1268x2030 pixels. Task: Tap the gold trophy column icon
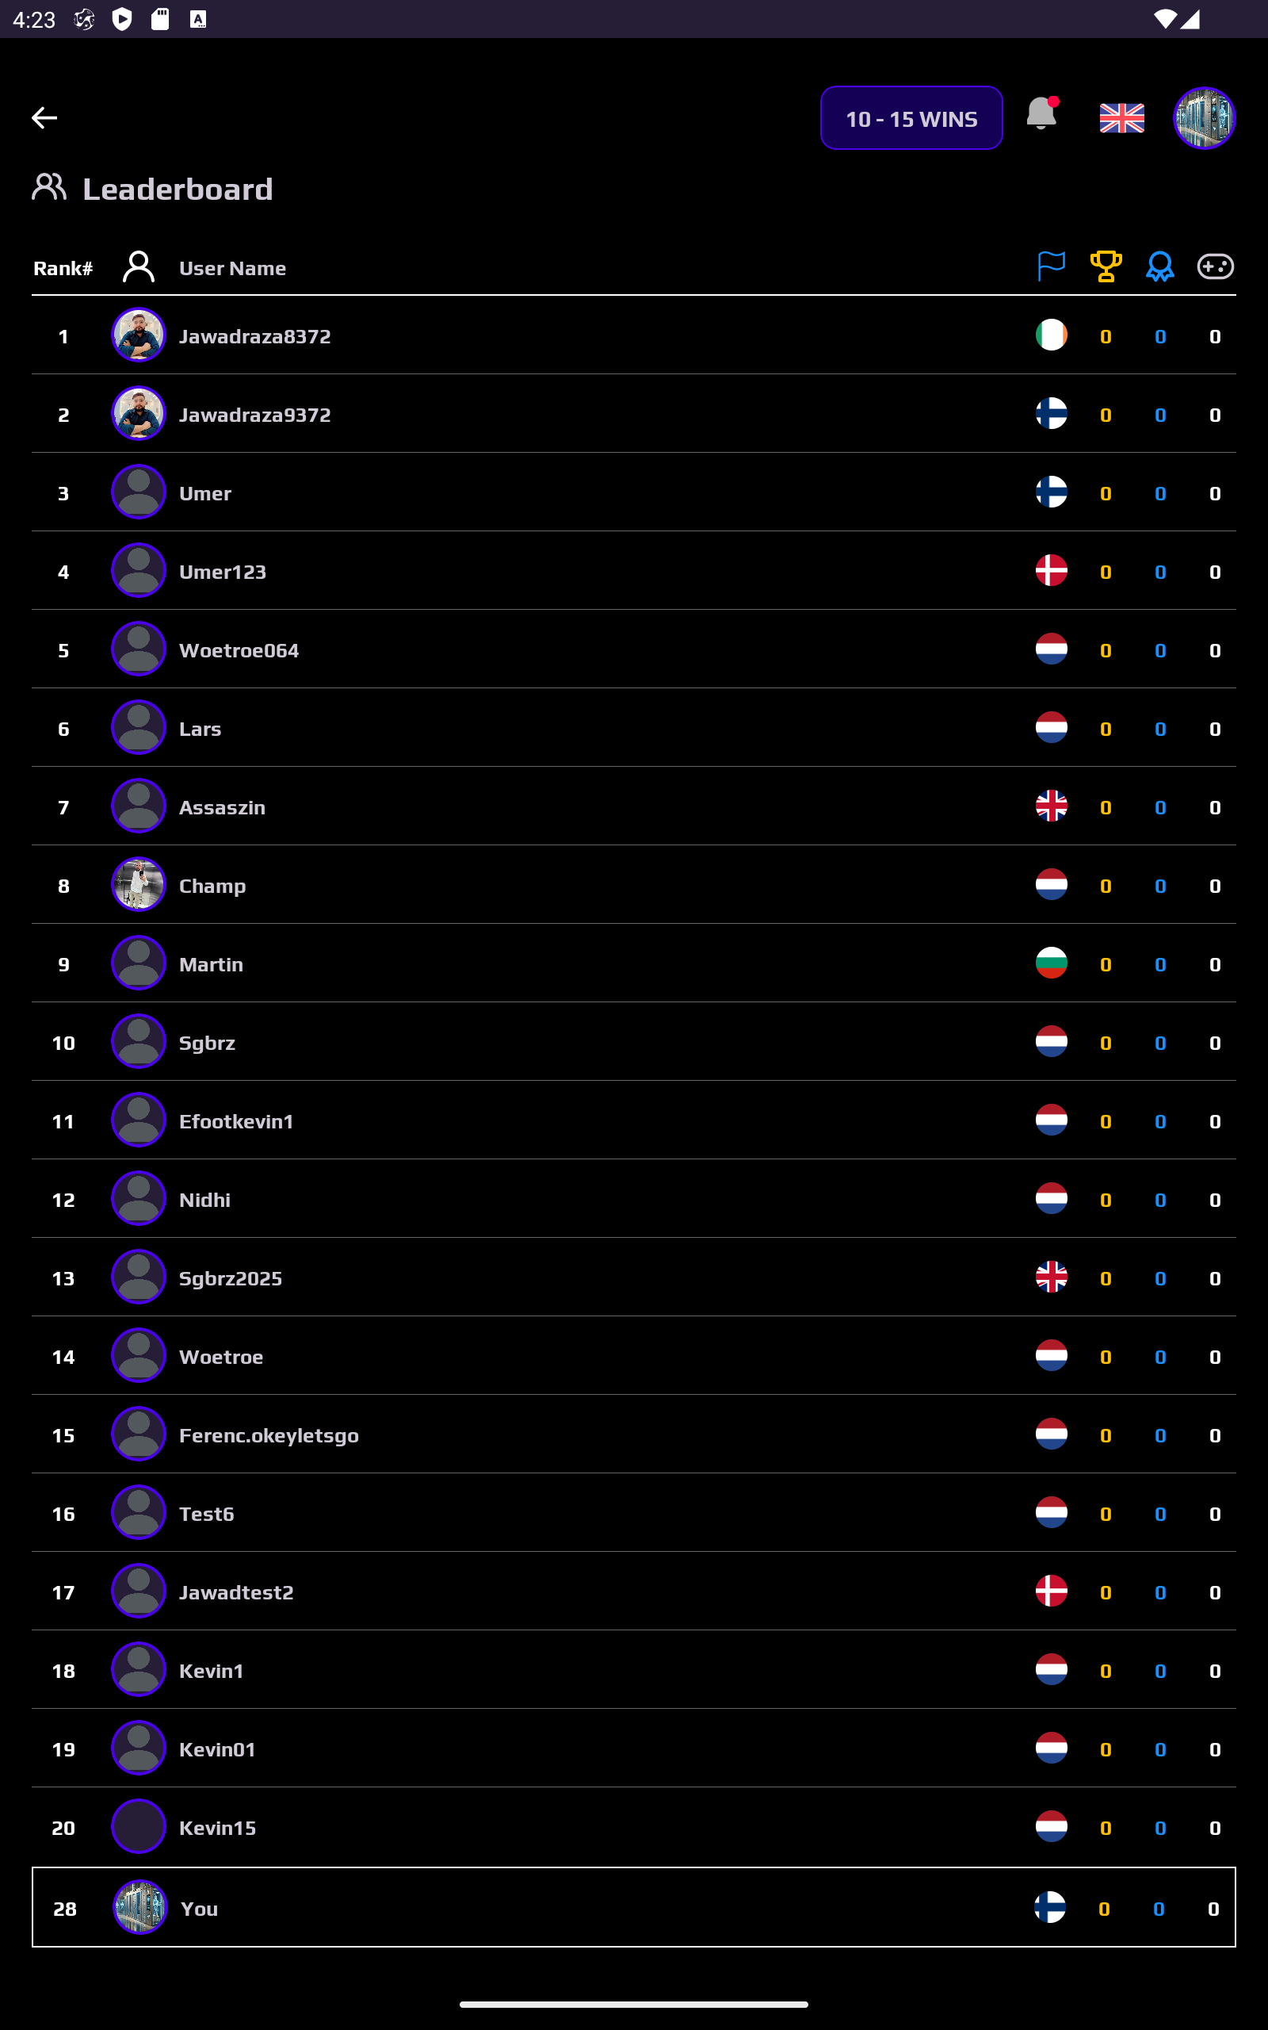coord(1106,266)
